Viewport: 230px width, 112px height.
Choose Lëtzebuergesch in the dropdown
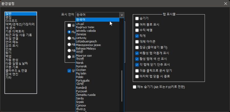point(98,42)
